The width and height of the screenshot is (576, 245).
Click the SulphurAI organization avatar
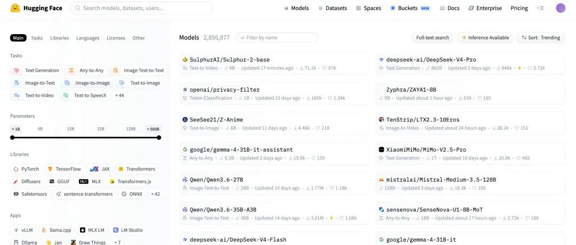pyautogui.click(x=185, y=60)
